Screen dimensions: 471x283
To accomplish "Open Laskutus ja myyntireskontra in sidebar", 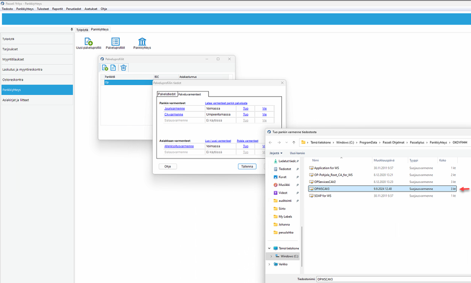I will click(x=37, y=69).
